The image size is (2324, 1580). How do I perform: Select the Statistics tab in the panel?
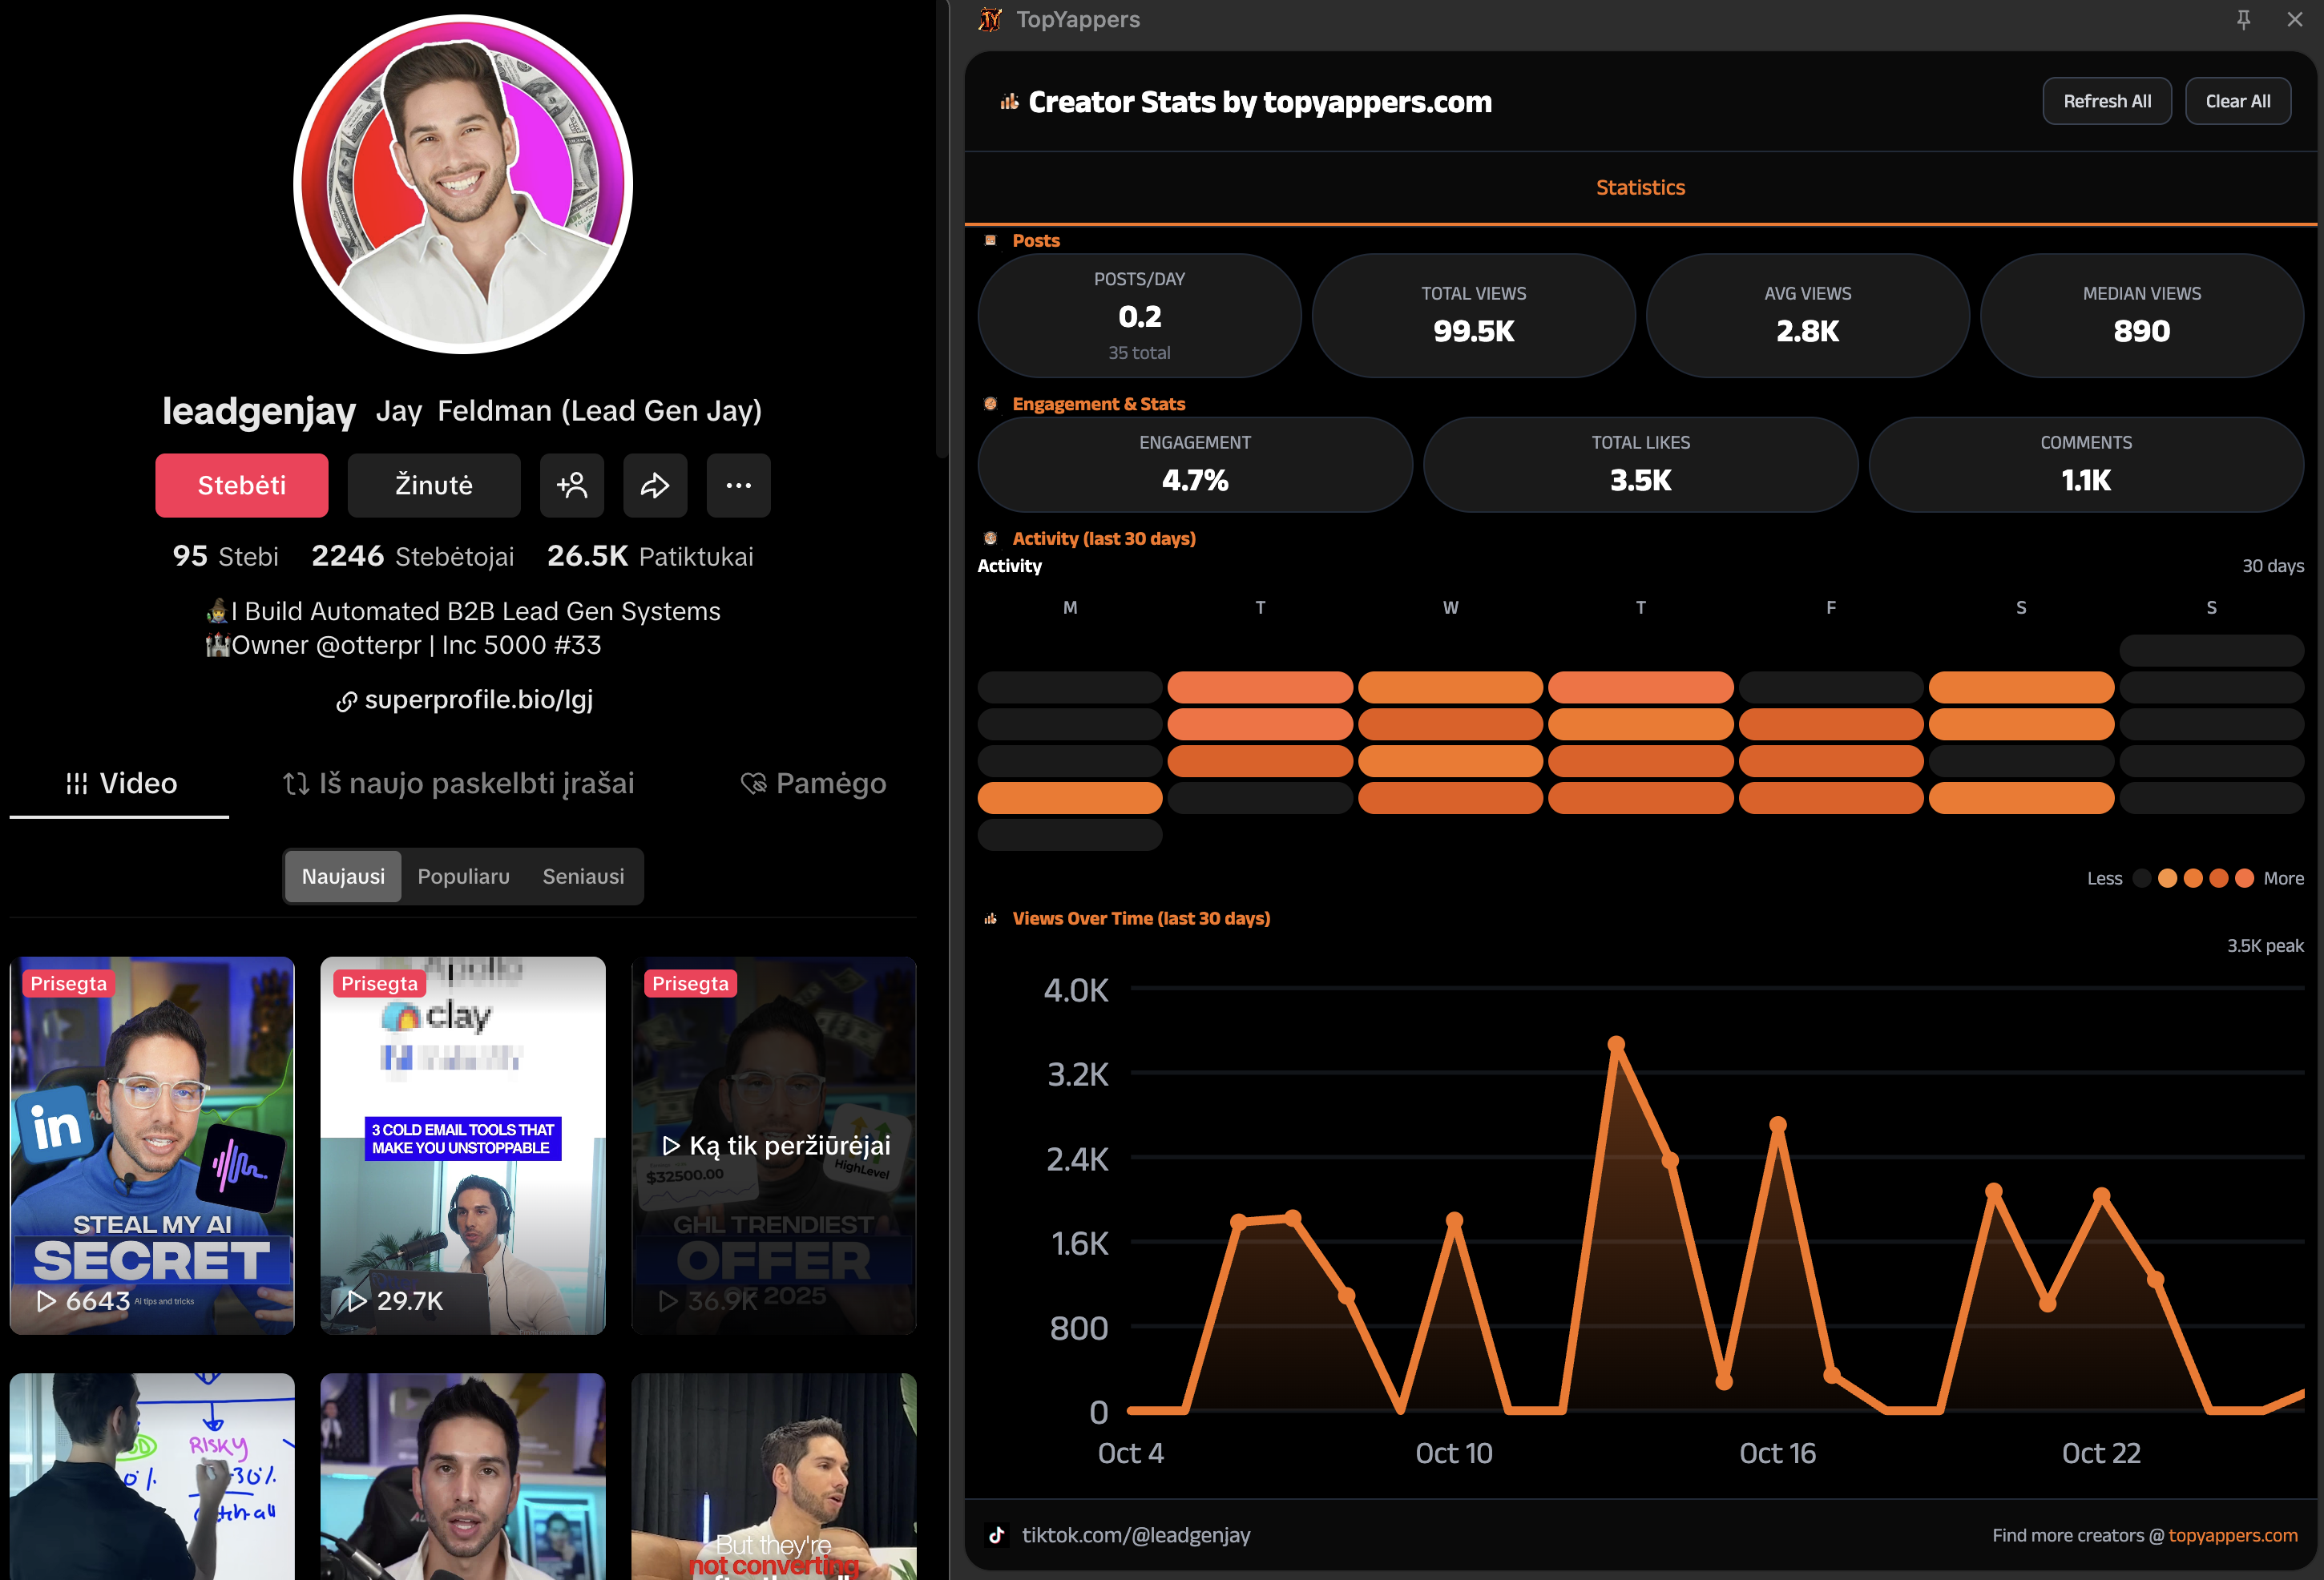pos(1640,187)
